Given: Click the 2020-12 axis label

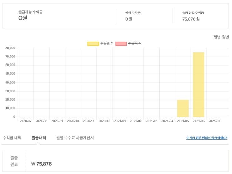Looking at the screenshot, I should click(104, 121).
